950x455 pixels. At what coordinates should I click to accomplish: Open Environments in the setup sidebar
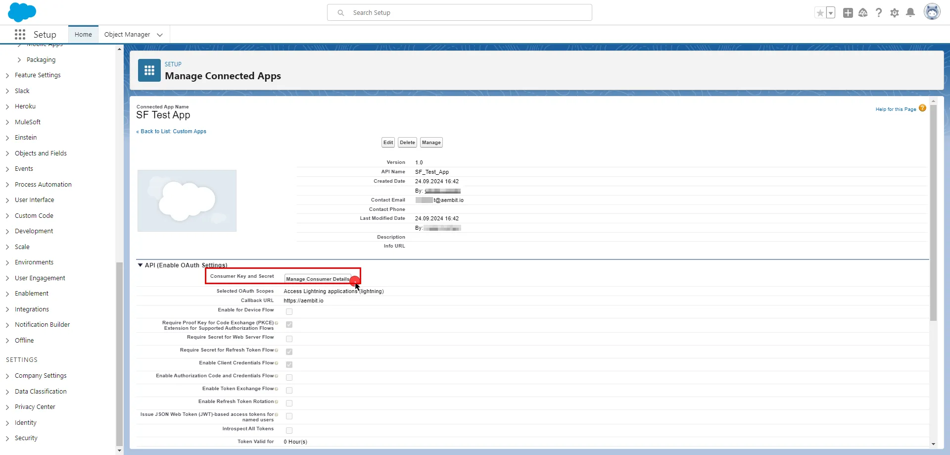34,262
